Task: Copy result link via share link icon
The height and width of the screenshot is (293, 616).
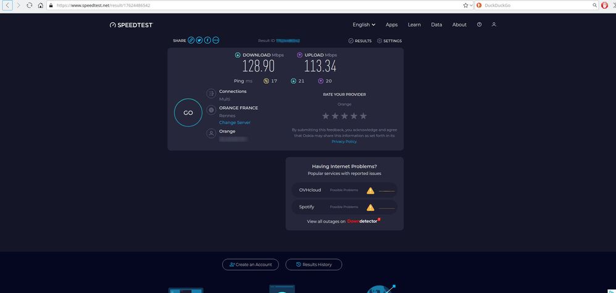Action: (191, 41)
